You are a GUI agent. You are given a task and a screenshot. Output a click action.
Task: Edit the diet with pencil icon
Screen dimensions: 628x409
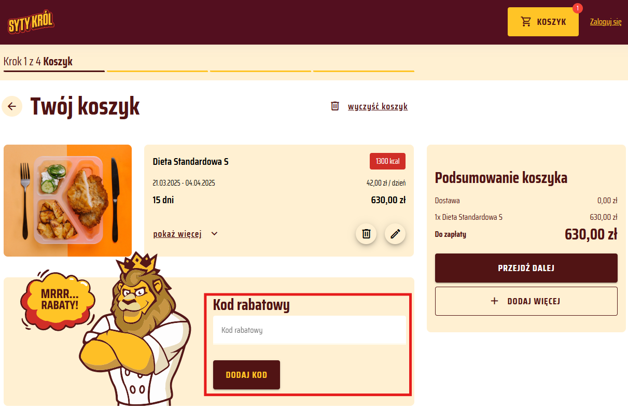tap(395, 234)
